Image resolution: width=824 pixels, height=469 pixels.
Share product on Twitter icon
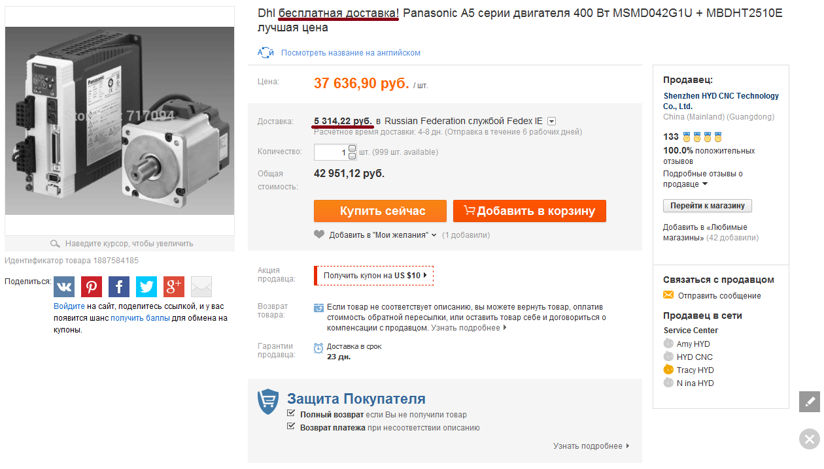(146, 287)
